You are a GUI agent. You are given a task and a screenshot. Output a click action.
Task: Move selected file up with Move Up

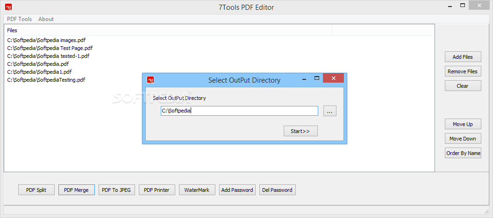463,124
